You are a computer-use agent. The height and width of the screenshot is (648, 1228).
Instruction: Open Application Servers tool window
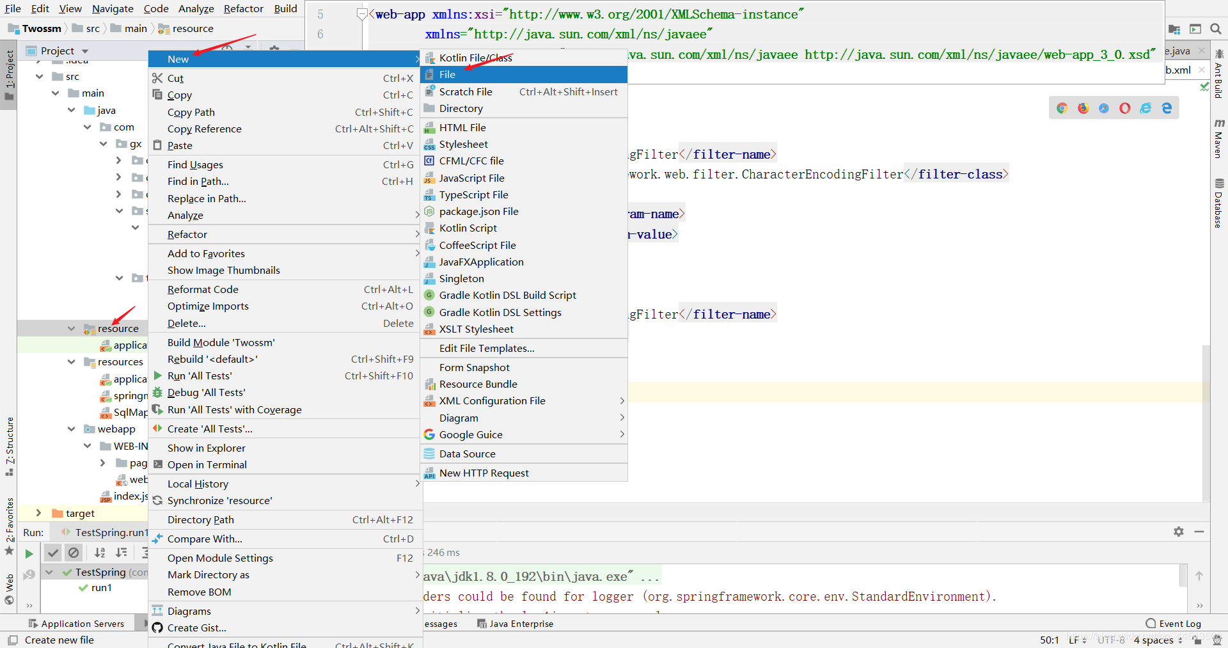[x=76, y=624]
